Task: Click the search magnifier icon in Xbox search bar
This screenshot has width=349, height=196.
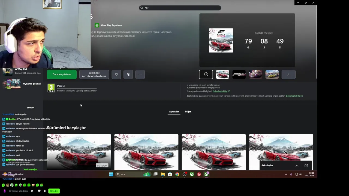Action: [x=142, y=8]
